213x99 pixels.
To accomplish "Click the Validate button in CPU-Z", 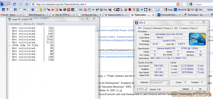I will click(185, 89).
